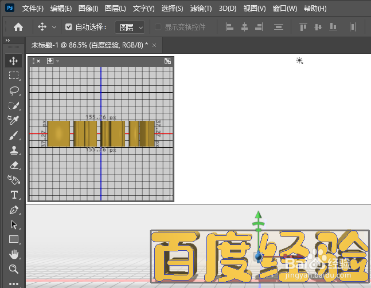Select the Lasso tool
The width and height of the screenshot is (371, 288).
coord(14,90)
